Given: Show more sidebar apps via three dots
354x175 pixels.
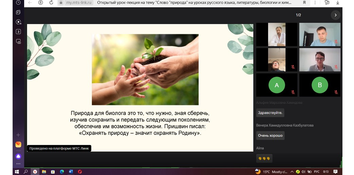Looking at the screenshot, I should (x=18, y=164).
